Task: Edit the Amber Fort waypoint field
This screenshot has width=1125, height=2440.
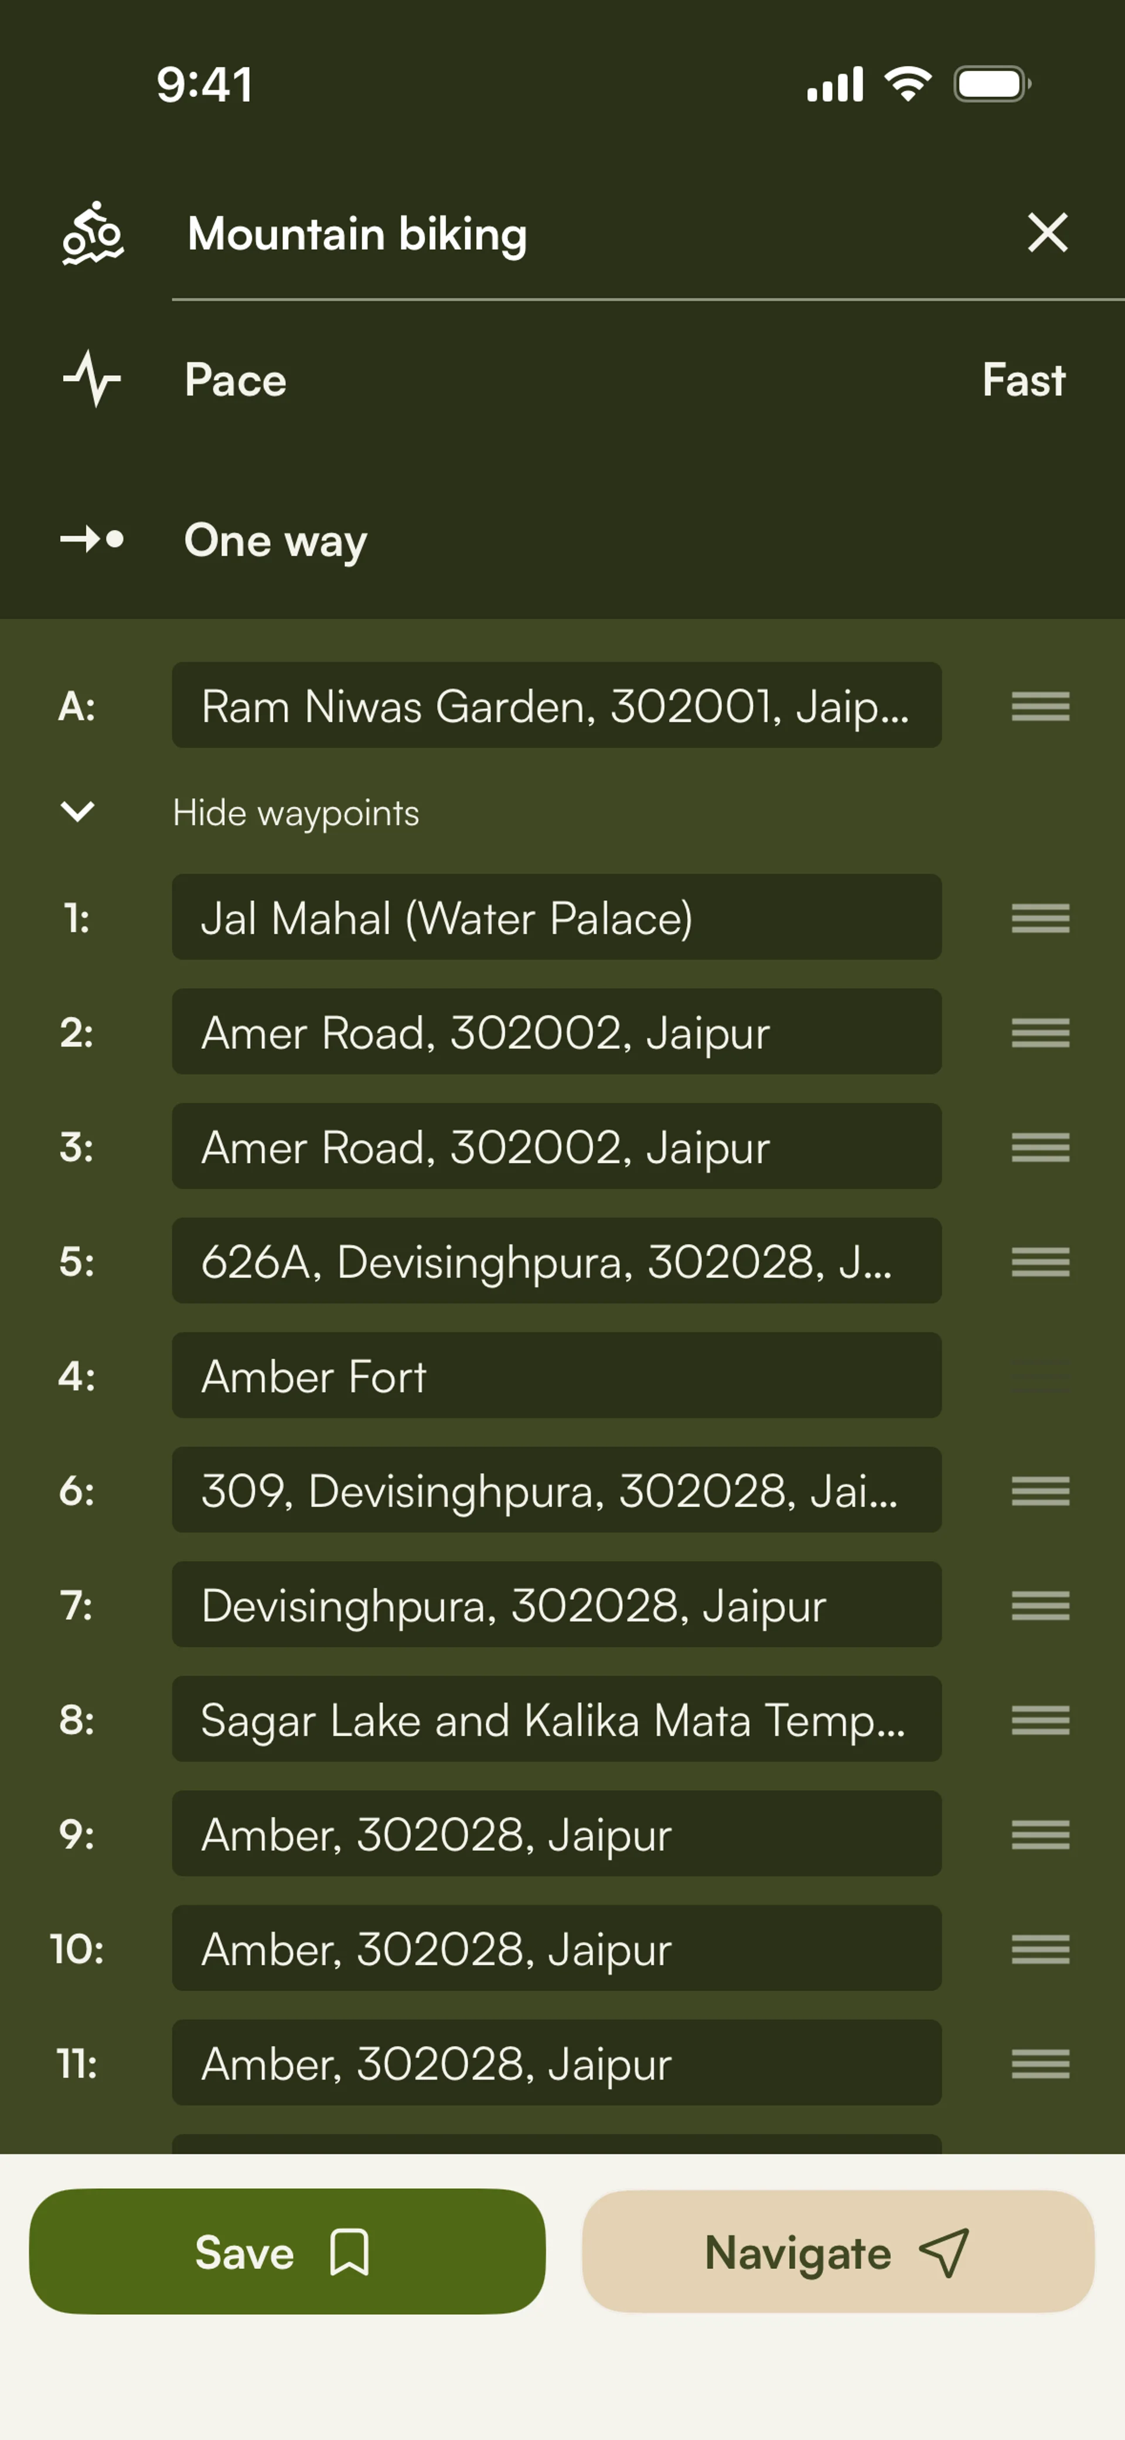Action: [x=556, y=1375]
